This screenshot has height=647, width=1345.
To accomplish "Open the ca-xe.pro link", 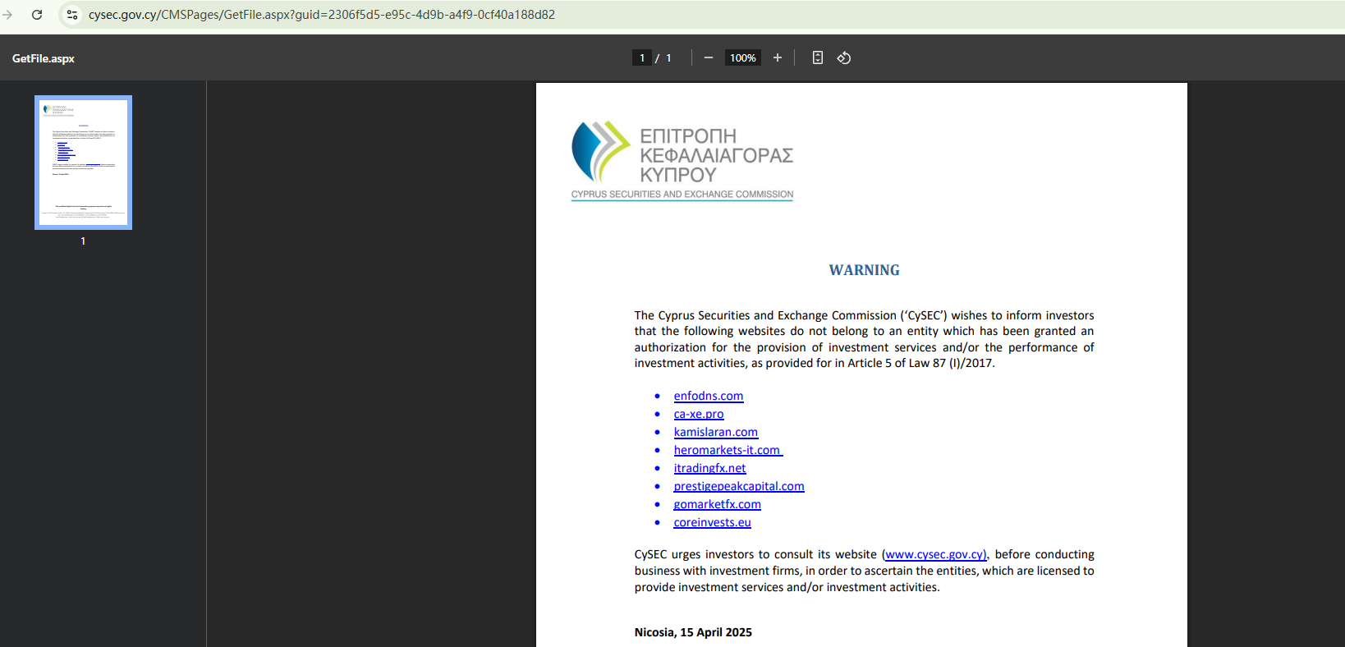I will point(699,414).
